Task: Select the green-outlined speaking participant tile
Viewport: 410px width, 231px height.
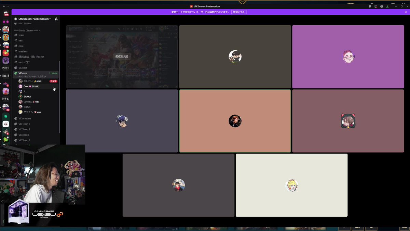Action: coord(235,121)
